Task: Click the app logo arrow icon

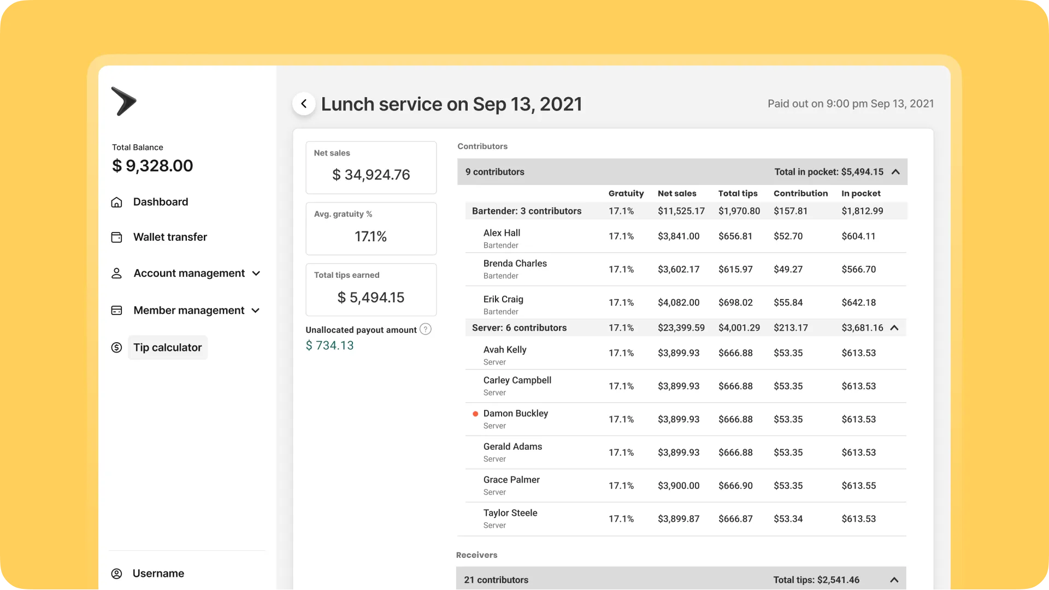Action: (x=123, y=102)
